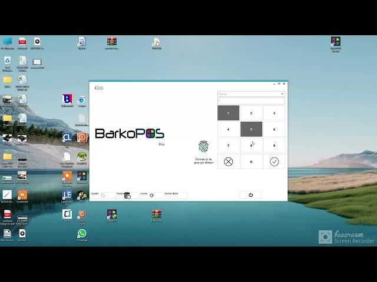Select the WhatsApp desktop shortcut

point(82,235)
